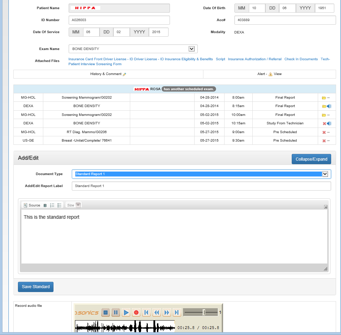Toggle numbered list in the editor
Screen dimensions: 341x335
[52, 205]
